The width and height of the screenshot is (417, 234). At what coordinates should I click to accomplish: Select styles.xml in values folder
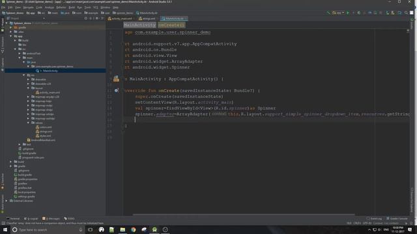coord(45,136)
